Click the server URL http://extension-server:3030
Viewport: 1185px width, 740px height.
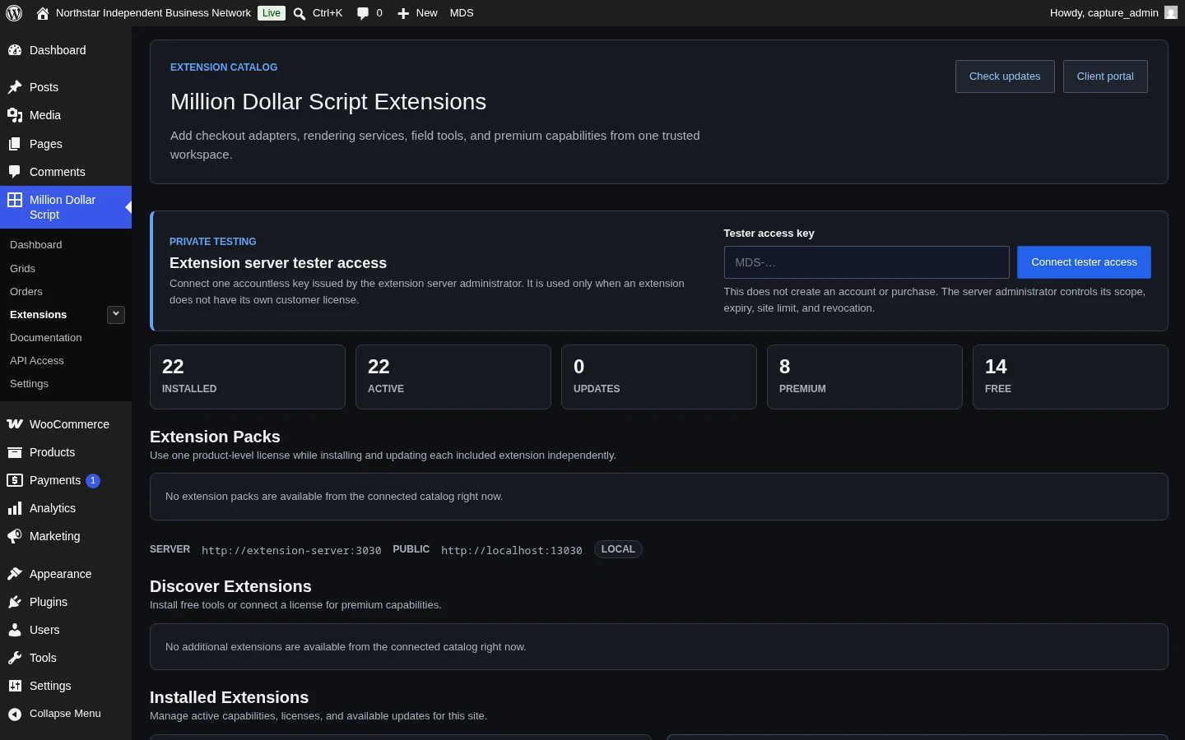[291, 550]
